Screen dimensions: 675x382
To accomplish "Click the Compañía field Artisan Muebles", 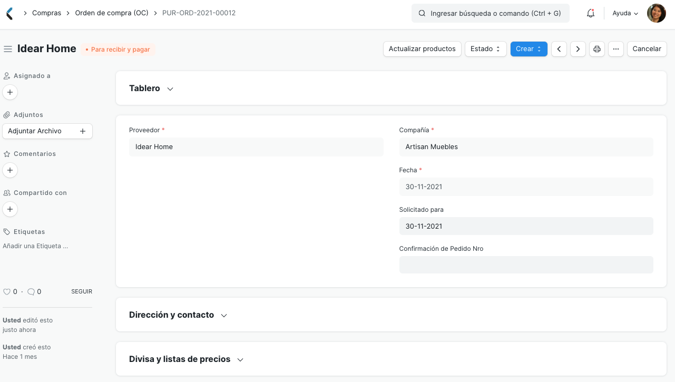I will pyautogui.click(x=526, y=147).
